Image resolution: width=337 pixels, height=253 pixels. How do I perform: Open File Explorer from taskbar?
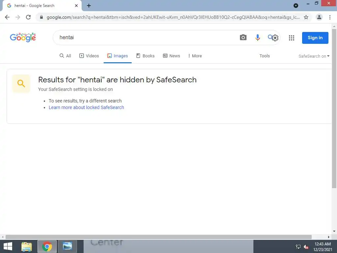tap(27, 246)
